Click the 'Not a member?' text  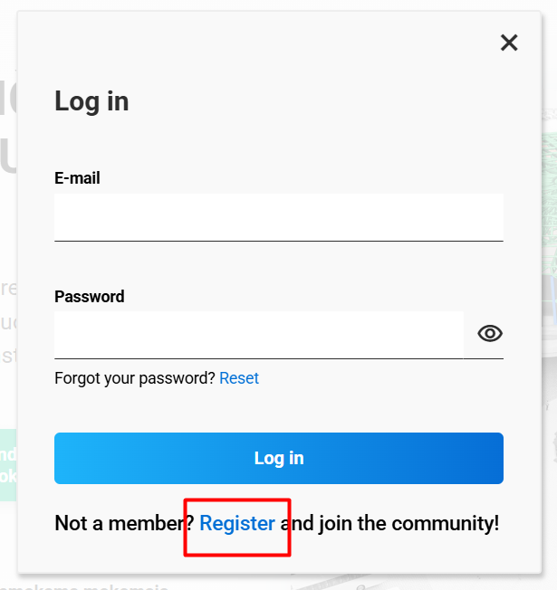pyautogui.click(x=124, y=523)
